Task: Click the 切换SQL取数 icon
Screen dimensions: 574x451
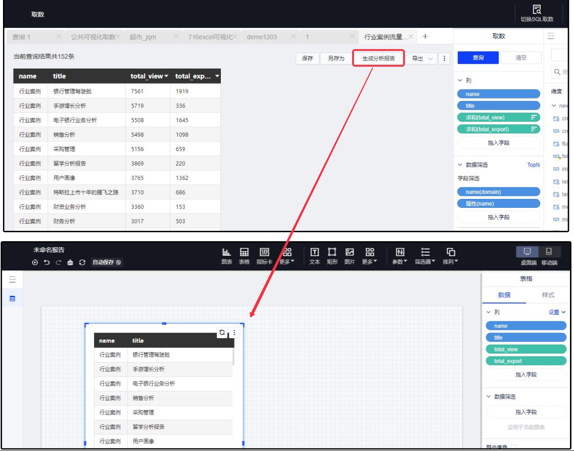Action: (537, 10)
